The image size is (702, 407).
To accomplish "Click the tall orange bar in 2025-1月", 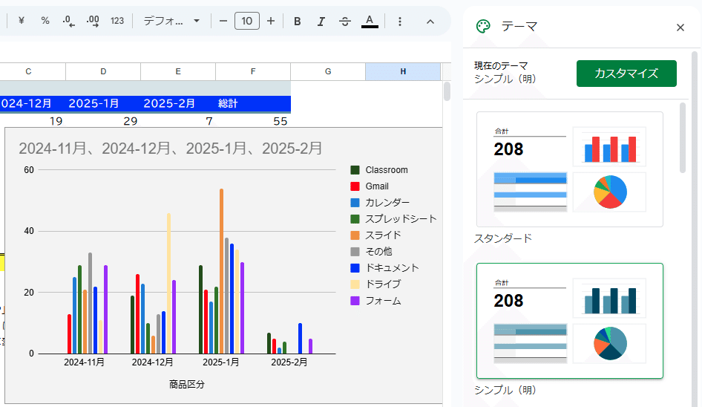I will 221,271.
